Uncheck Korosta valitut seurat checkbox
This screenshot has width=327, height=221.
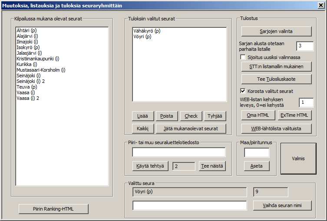coord(243,91)
